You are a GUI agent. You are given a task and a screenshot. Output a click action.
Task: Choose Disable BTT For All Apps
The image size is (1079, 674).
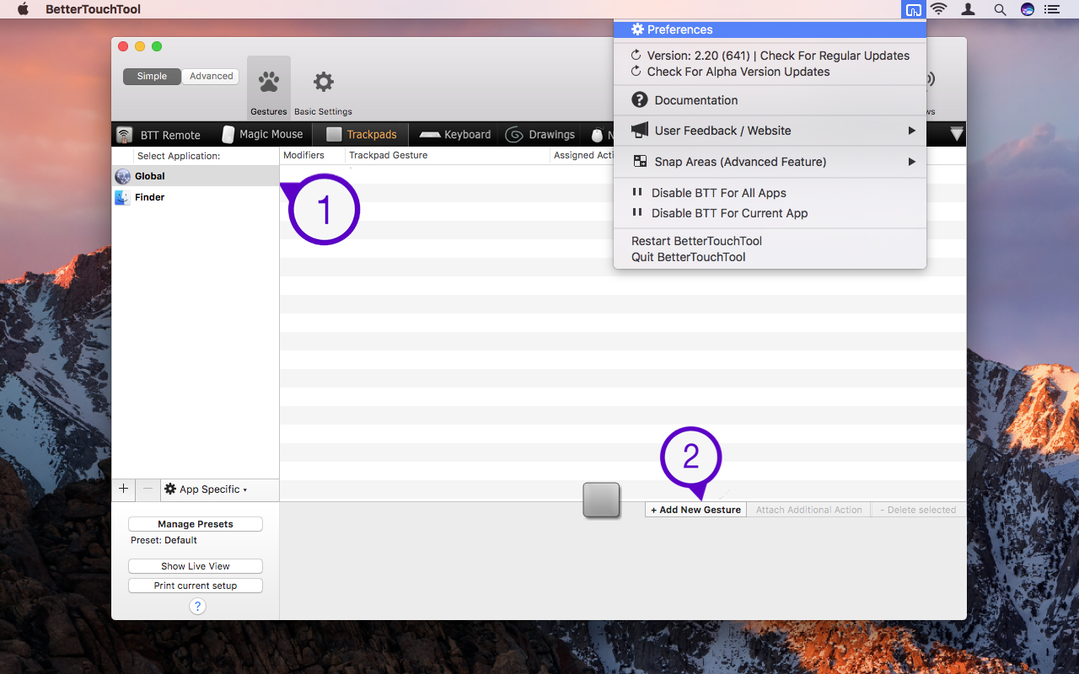tap(770, 193)
